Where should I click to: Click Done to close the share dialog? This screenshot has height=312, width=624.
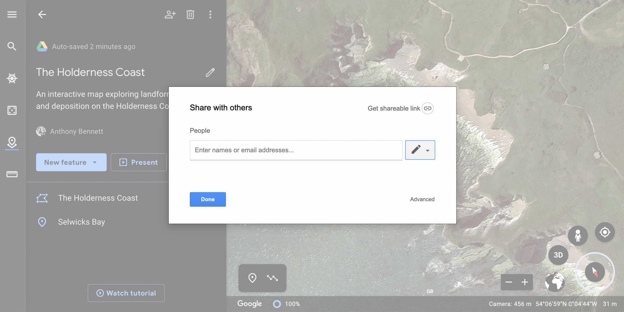[x=207, y=199]
